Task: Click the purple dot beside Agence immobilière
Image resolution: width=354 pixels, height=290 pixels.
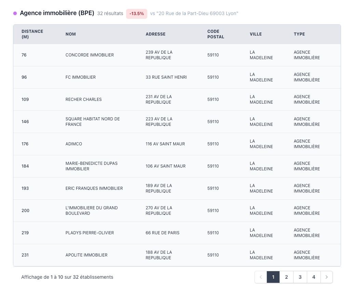Action: tap(15, 13)
